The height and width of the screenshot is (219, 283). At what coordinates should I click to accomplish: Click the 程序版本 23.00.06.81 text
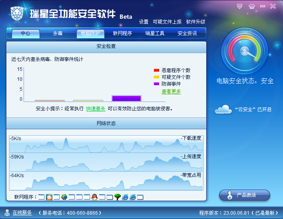click(238, 213)
